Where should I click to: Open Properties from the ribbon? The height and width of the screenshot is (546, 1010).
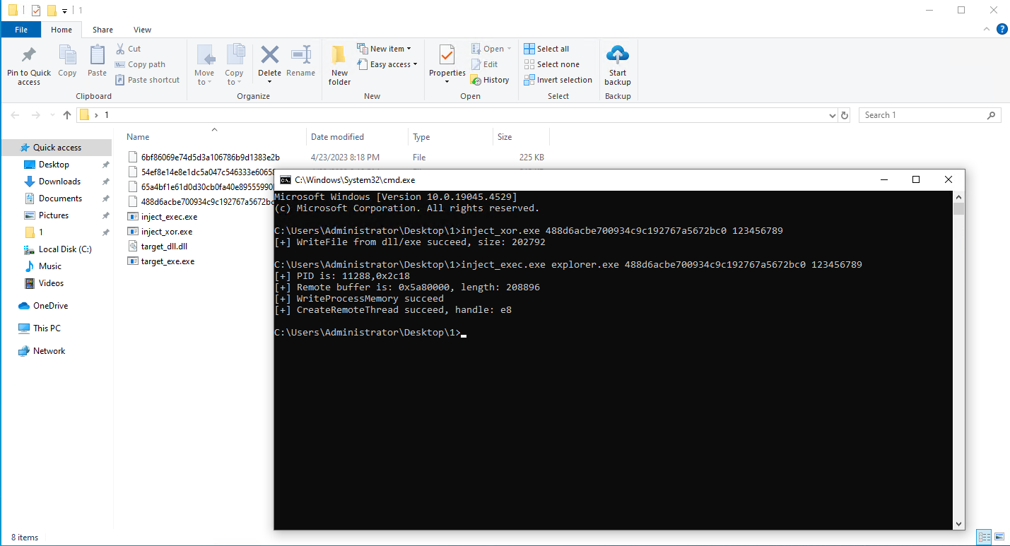point(447,57)
